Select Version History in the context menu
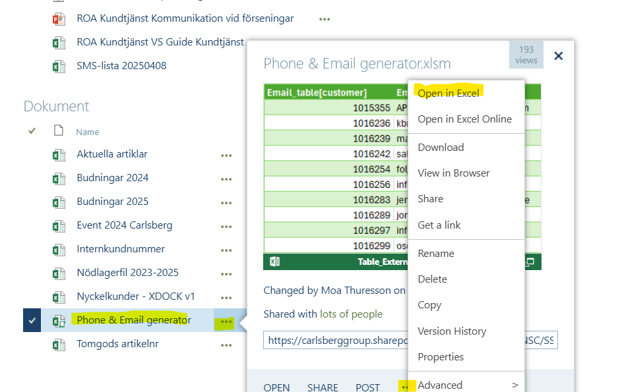This screenshot has width=624, height=392. [452, 331]
